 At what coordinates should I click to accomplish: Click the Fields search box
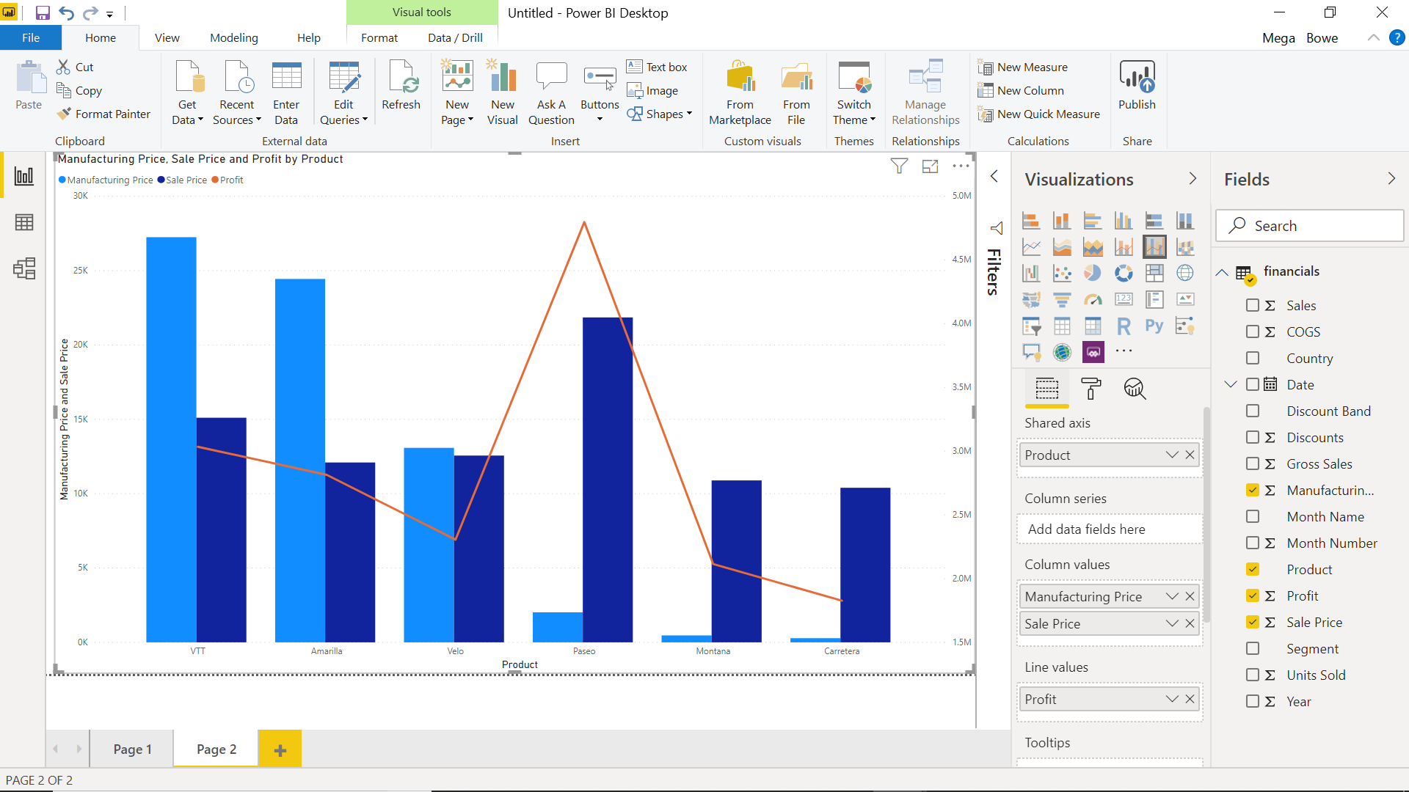tap(1310, 226)
